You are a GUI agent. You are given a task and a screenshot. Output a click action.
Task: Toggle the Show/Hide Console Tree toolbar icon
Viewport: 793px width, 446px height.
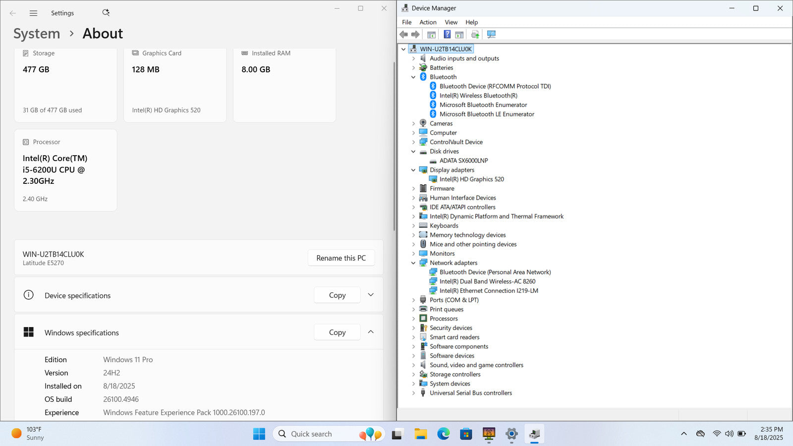pyautogui.click(x=431, y=35)
